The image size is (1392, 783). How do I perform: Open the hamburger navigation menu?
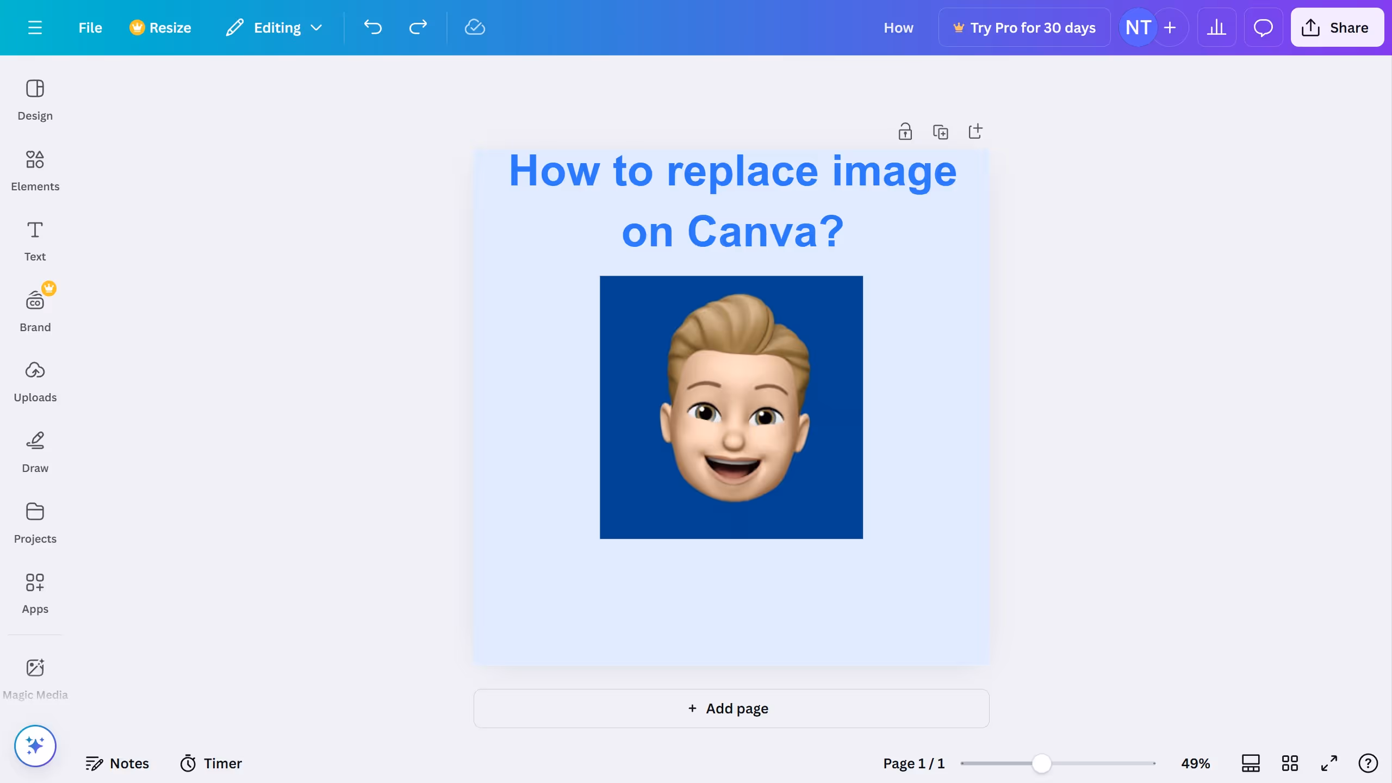click(x=36, y=27)
